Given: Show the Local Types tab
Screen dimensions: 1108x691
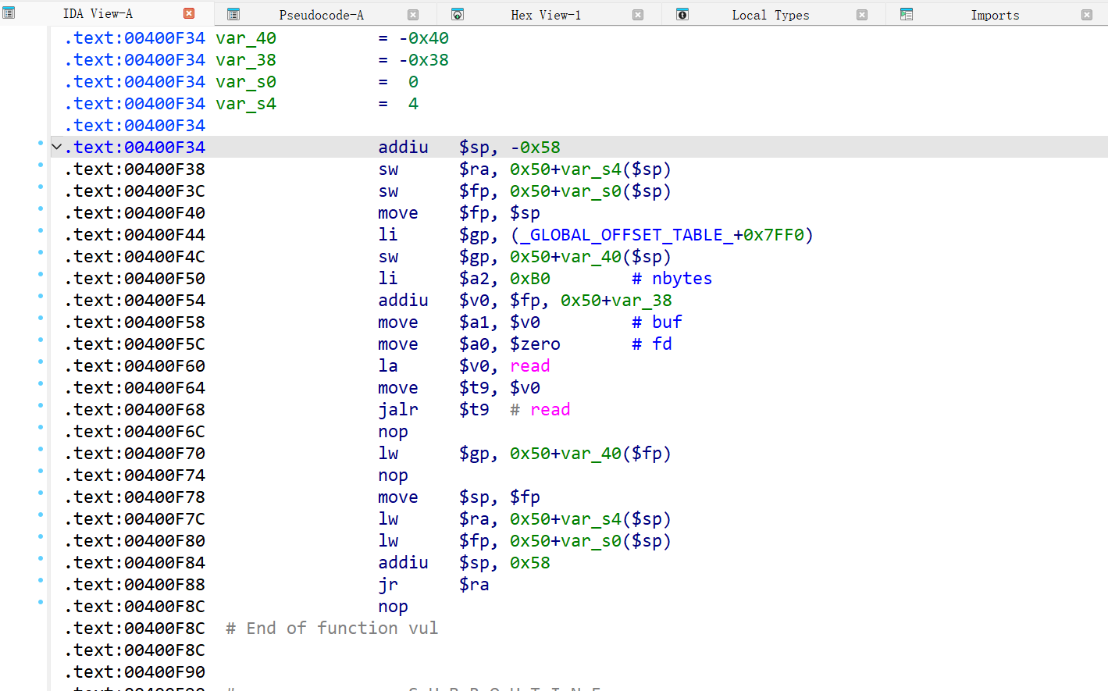Looking at the screenshot, I should pyautogui.click(x=771, y=15).
